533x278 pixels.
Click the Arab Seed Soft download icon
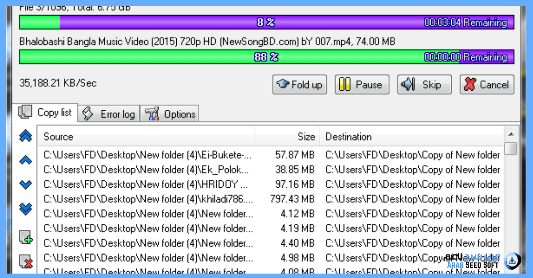tap(513, 259)
